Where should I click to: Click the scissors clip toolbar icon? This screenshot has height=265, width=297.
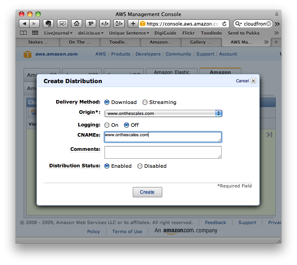tap(62, 24)
